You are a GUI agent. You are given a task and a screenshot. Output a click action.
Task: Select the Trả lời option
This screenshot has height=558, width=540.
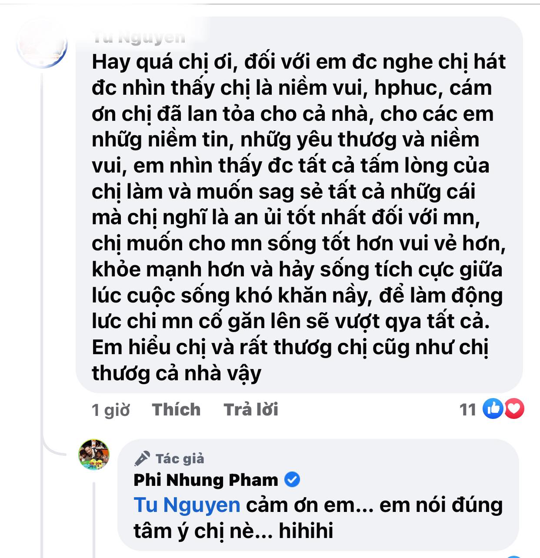tap(252, 409)
